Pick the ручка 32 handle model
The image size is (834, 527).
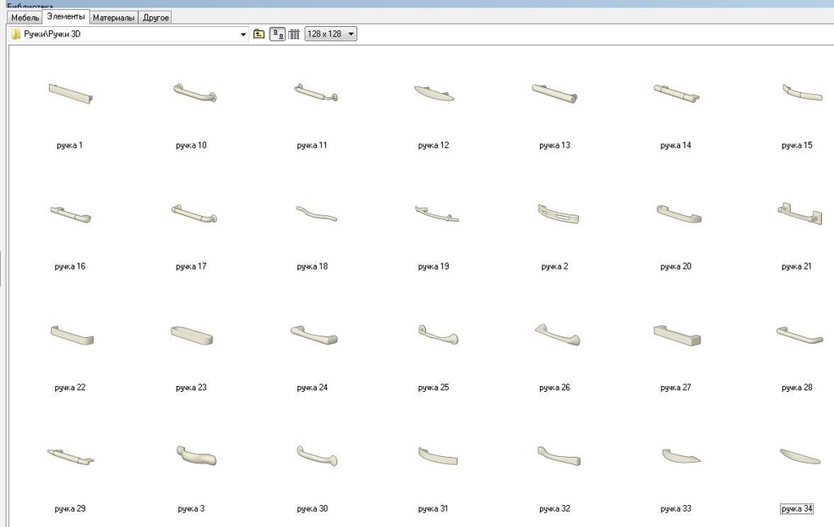pyautogui.click(x=559, y=456)
